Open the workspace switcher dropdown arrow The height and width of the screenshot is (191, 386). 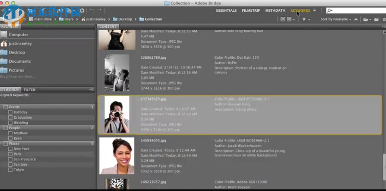(x=314, y=10)
